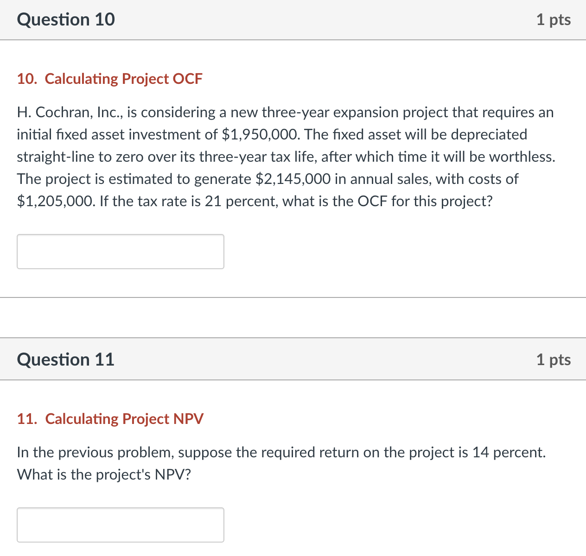The height and width of the screenshot is (556, 586).
Task: Click the answer input box for Question 10
Action: [120, 251]
